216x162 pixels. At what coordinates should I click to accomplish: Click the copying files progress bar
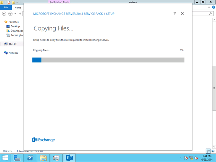tap(108, 60)
